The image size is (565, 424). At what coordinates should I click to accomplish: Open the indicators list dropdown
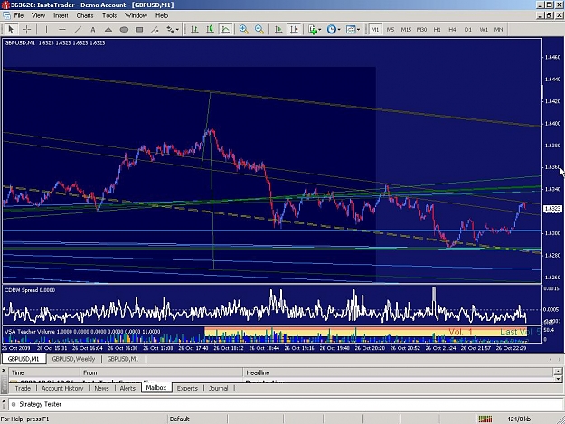click(315, 30)
